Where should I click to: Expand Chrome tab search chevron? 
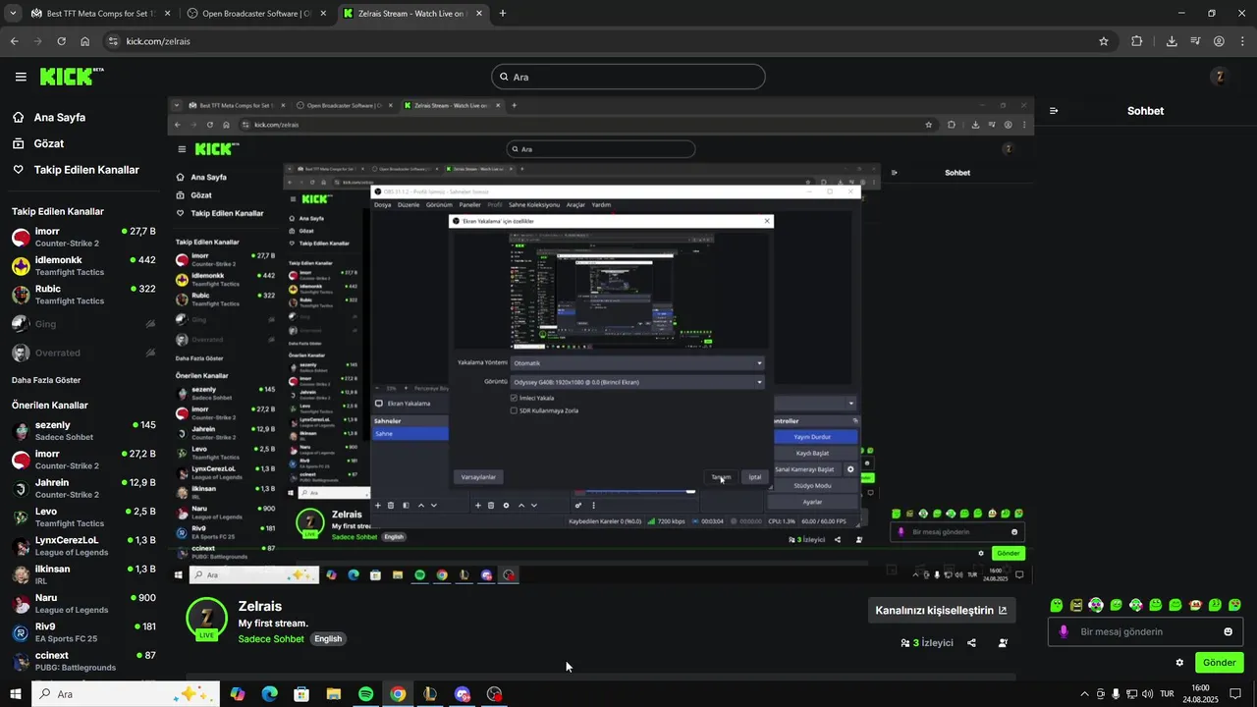click(13, 14)
